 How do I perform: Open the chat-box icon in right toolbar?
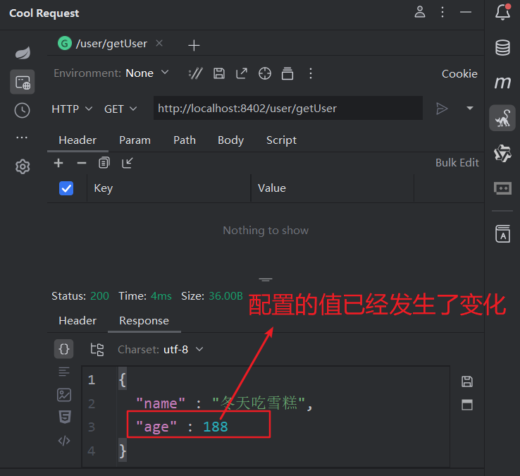coord(503,188)
